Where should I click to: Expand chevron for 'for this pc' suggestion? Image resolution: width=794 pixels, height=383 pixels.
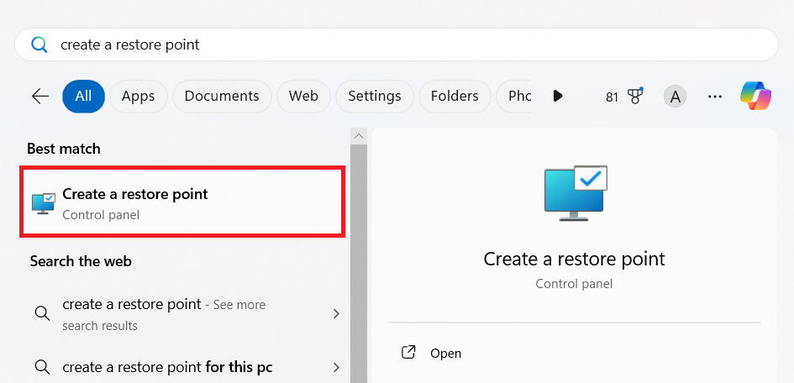336,367
